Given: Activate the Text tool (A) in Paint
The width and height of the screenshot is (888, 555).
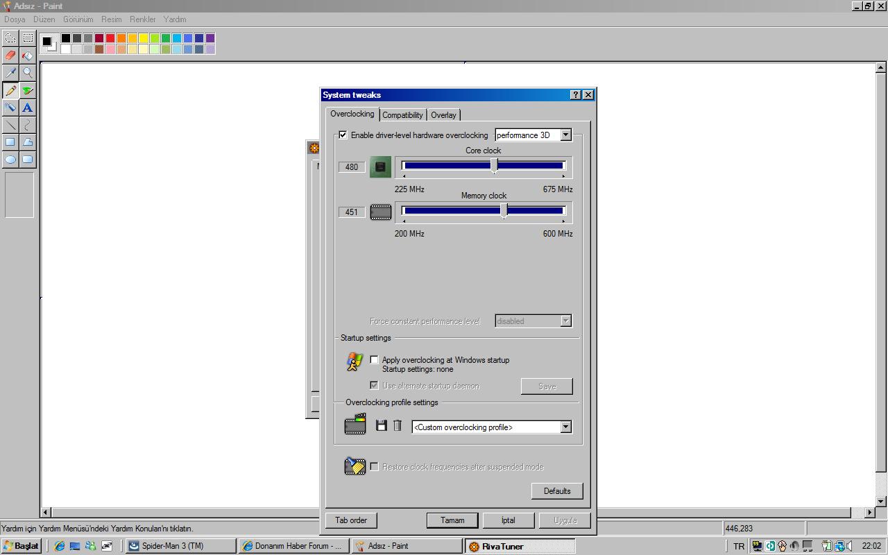Looking at the screenshot, I should coord(28,108).
